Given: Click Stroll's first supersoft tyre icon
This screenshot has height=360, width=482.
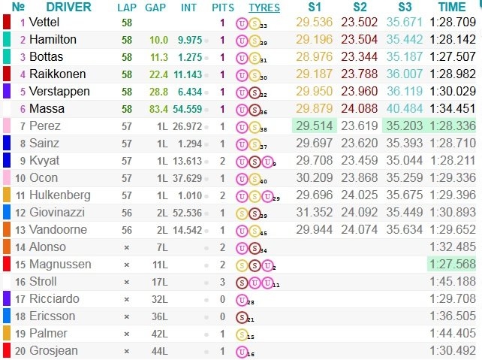Looking at the screenshot, I should (x=242, y=283).
